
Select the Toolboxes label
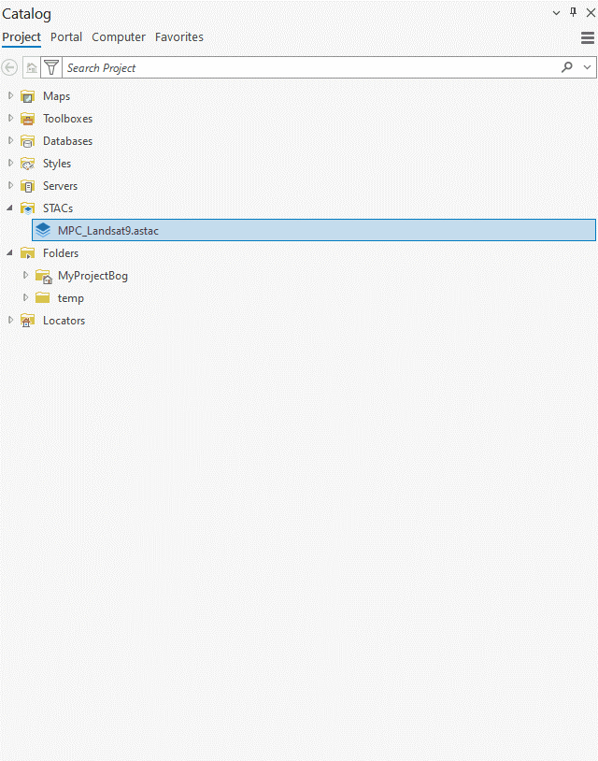[67, 119]
